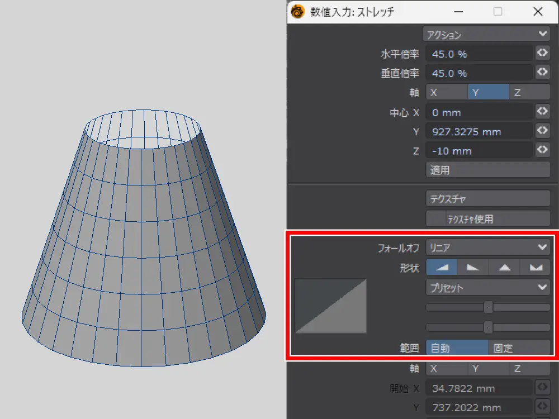
Task: Click the upper falloff slider handle
Action: pos(488,307)
